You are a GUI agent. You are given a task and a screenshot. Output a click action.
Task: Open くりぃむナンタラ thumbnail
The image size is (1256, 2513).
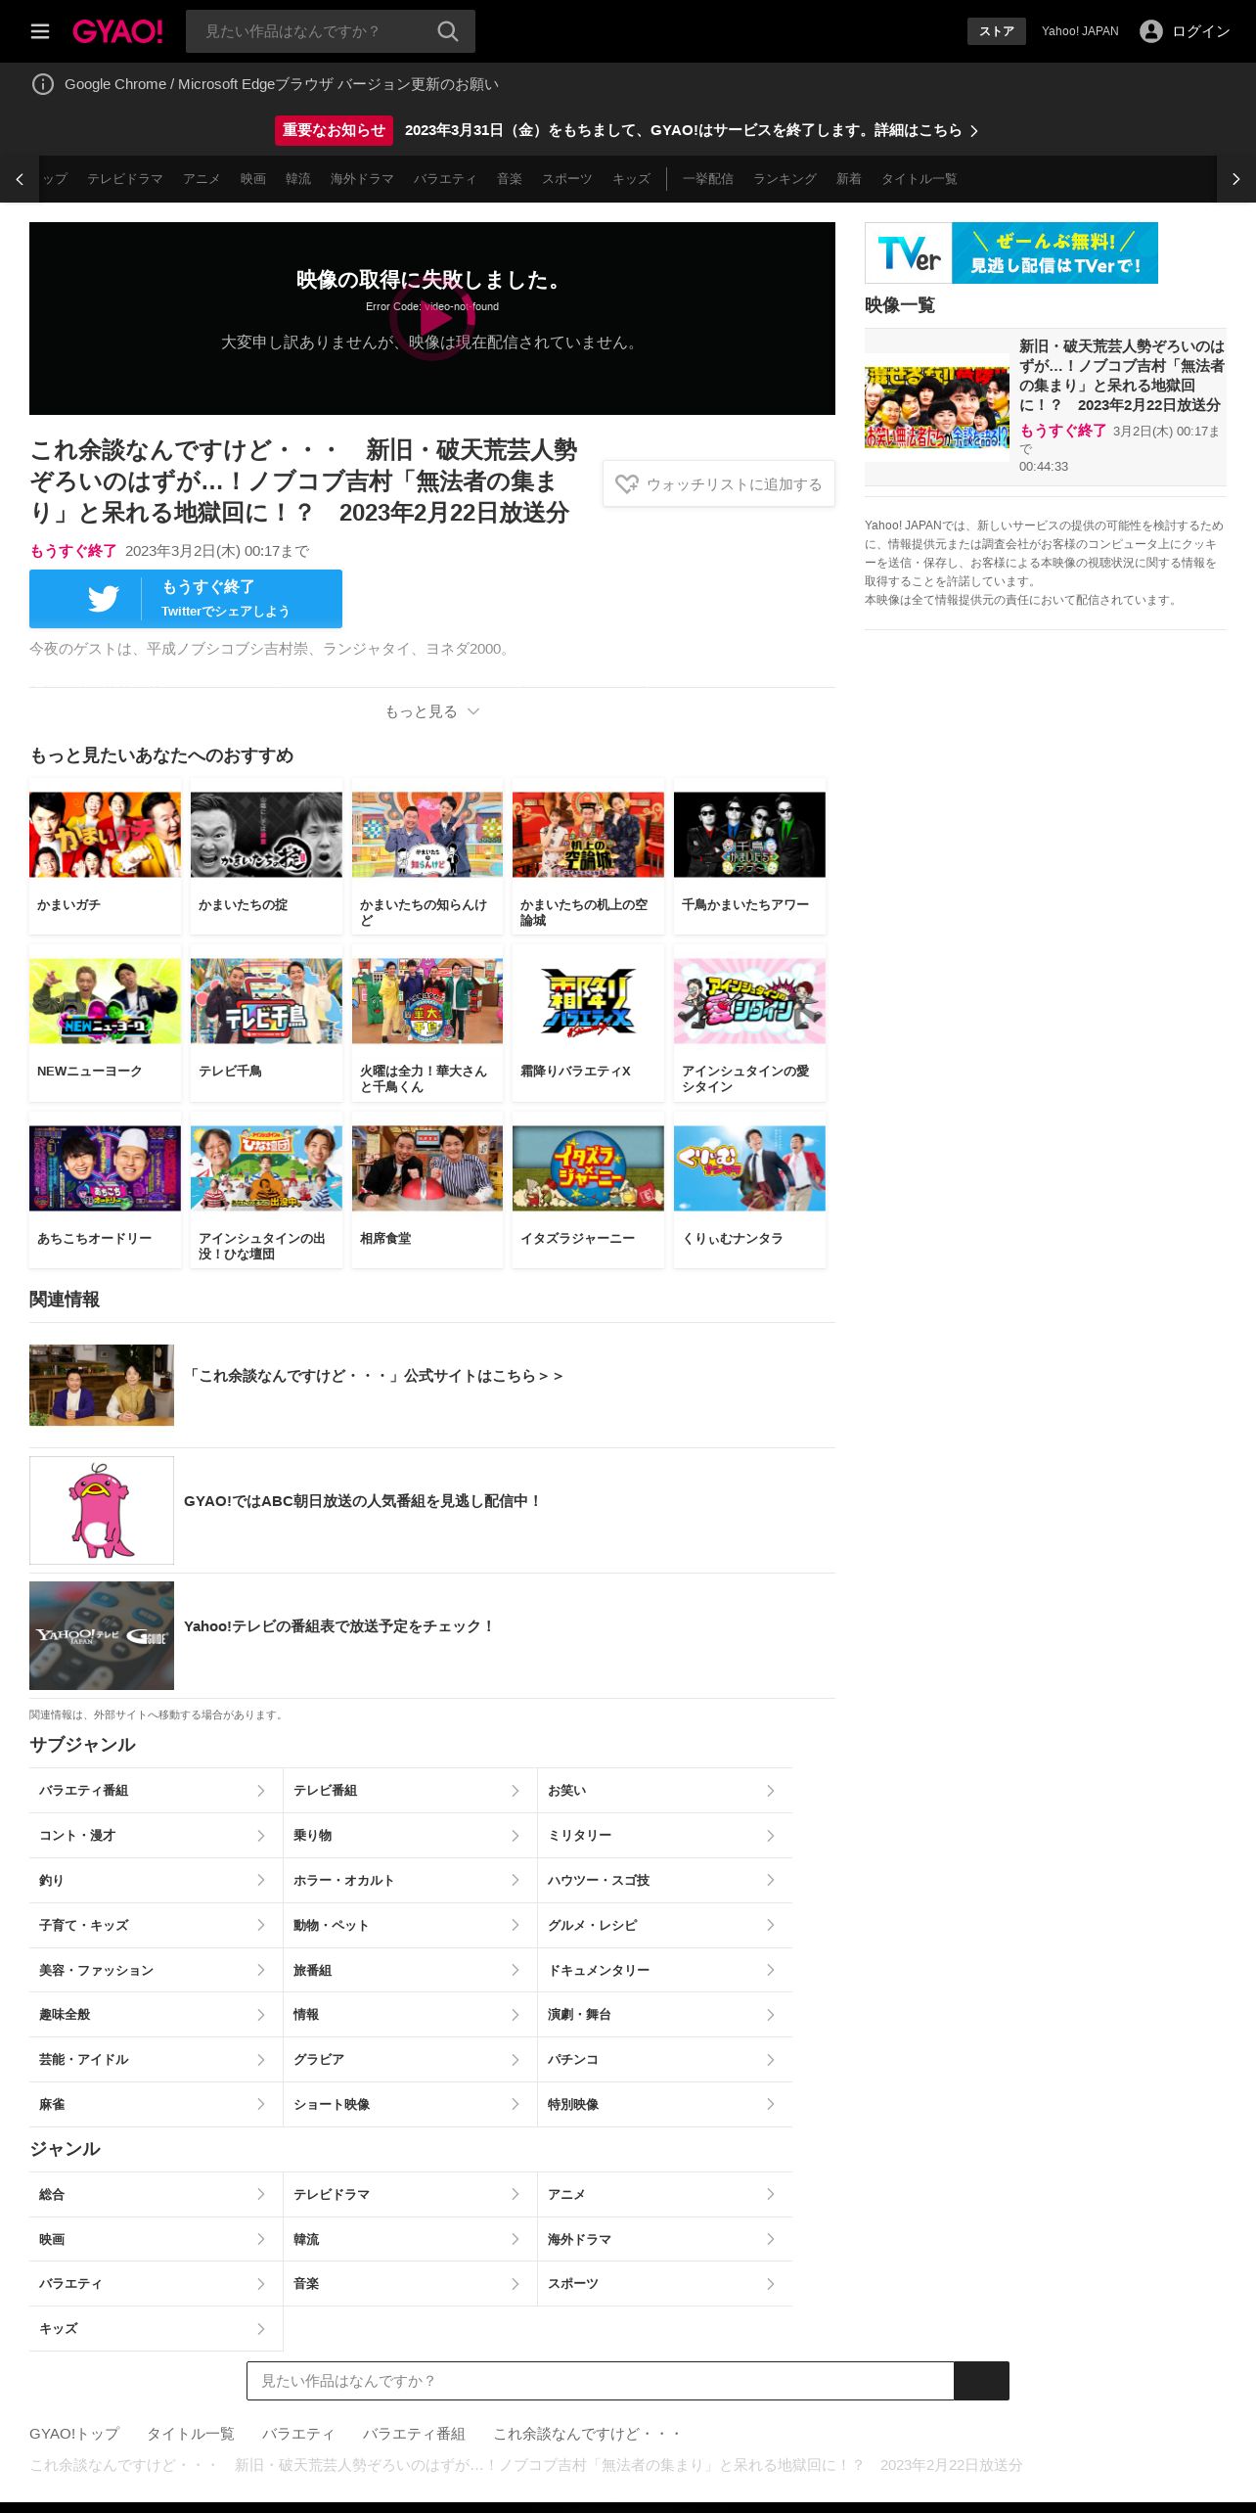[749, 1168]
